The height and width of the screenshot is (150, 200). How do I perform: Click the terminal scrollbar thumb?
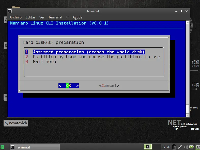pyautogui.click(x=188, y=109)
